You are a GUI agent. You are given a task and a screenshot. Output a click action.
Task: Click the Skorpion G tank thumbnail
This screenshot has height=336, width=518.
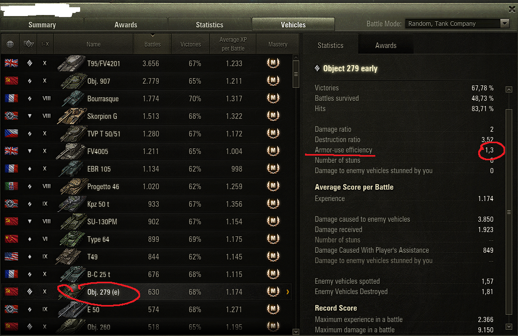coord(71,116)
